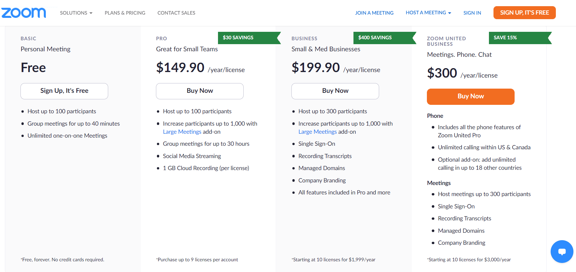Expand the Host a Meeting dropdown
The image size is (576, 272).
coord(428,13)
